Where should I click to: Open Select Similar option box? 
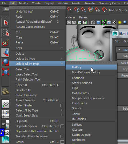tap(62, 105)
